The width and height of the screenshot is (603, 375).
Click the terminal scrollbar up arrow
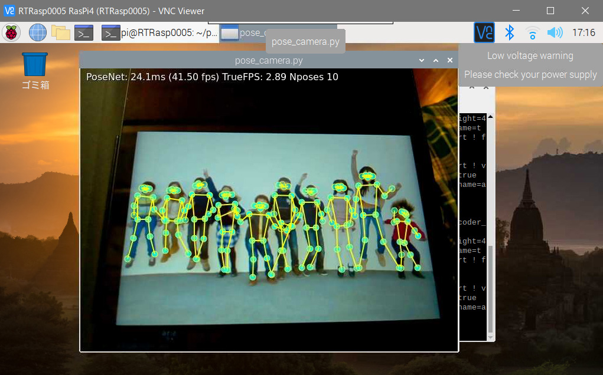[x=490, y=117]
